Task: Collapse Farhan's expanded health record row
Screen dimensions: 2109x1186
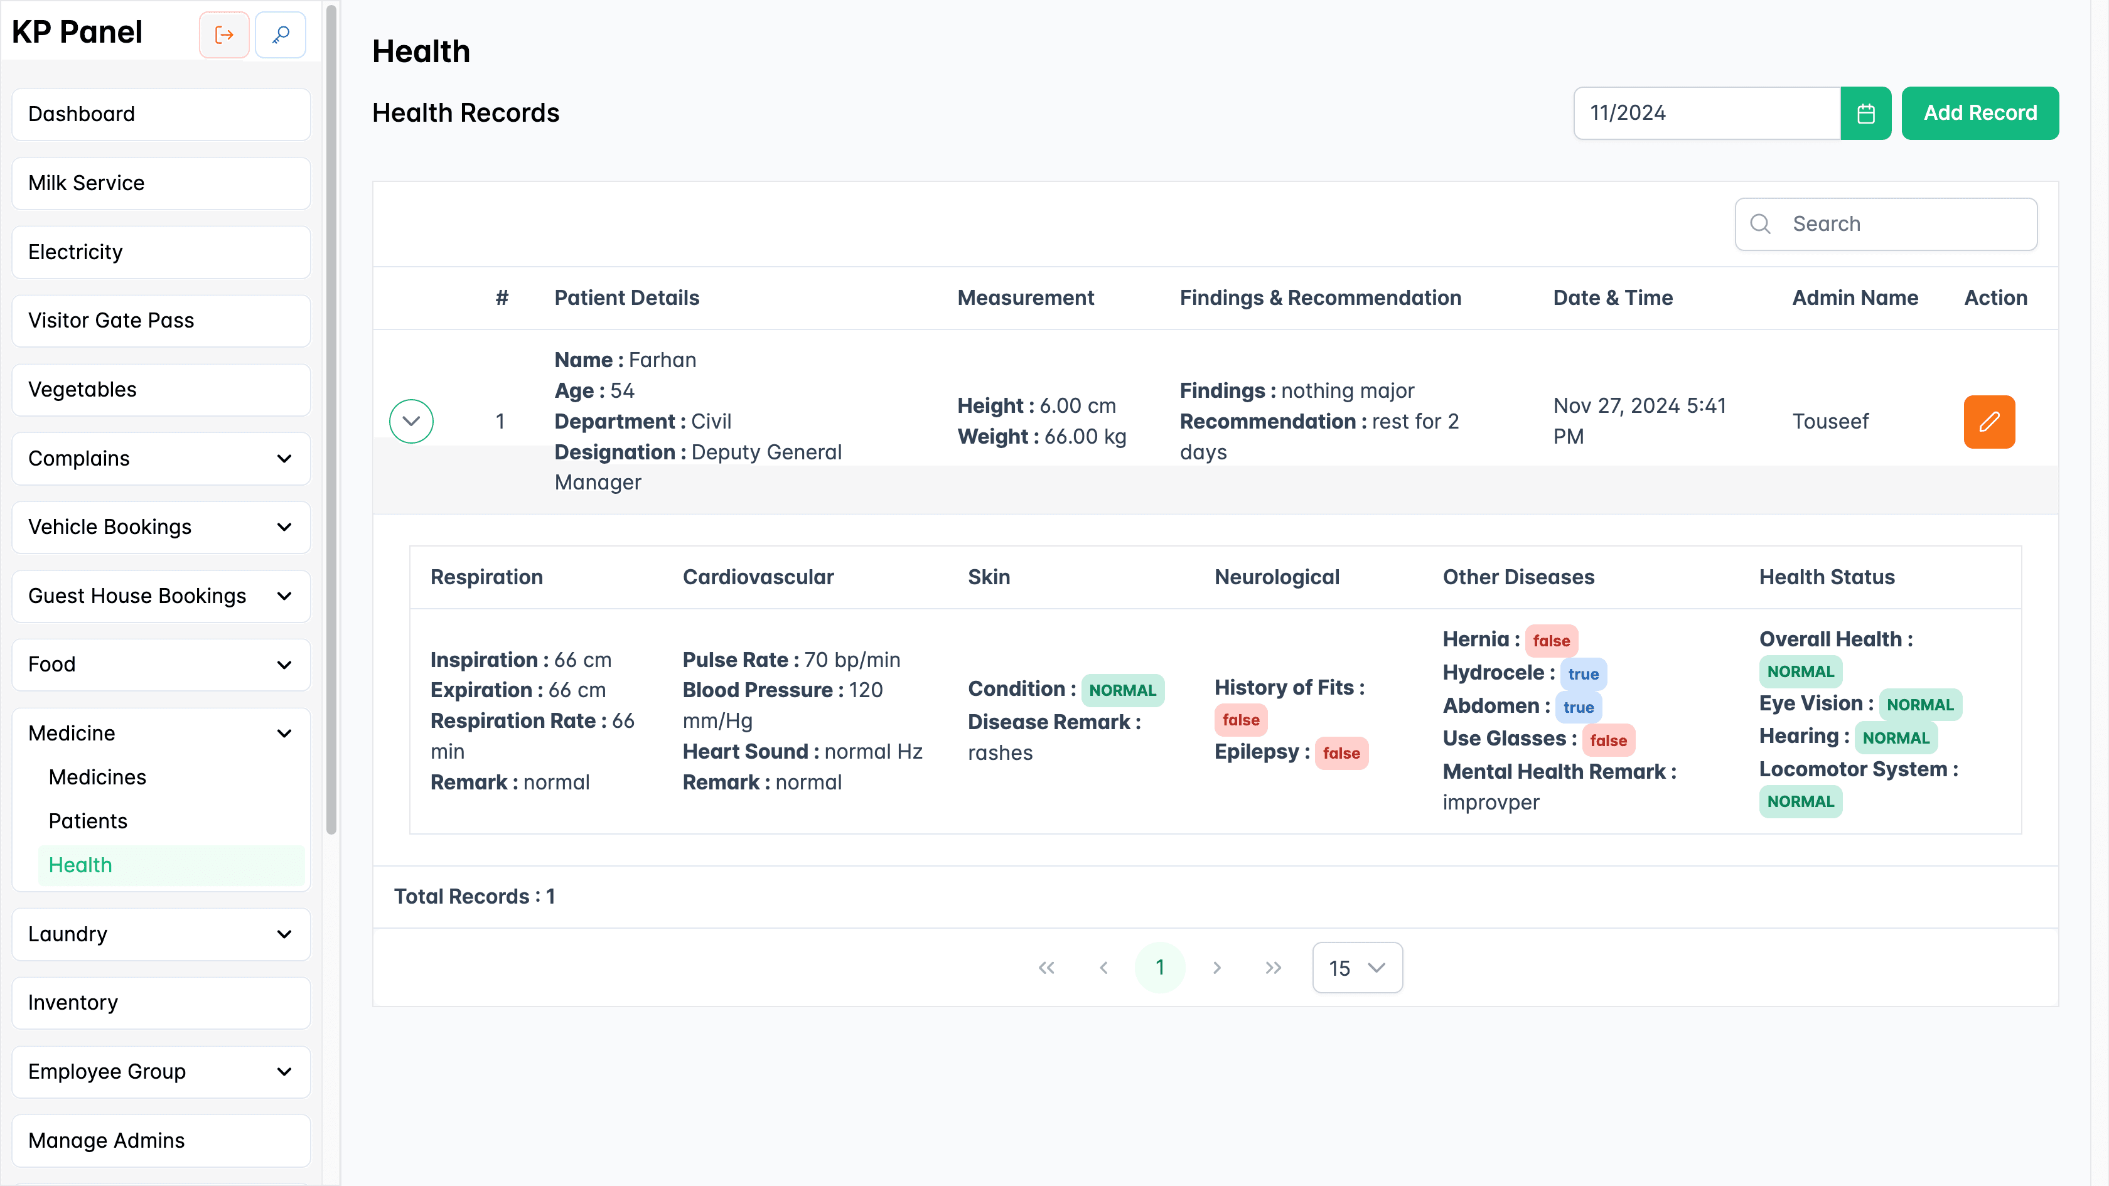Action: tap(411, 420)
